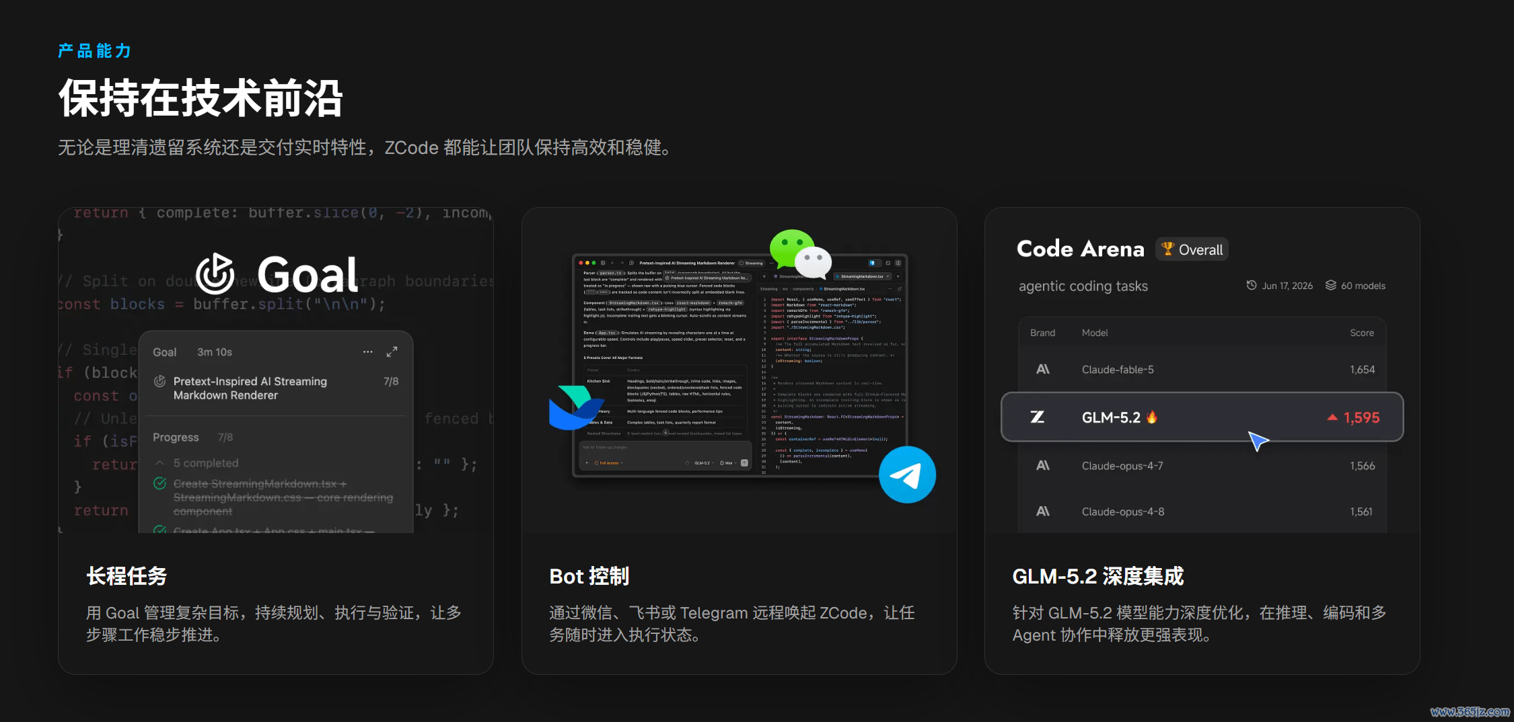Select the highlighted GLM-5.2 leaderboard row
The image size is (1514, 722).
click(x=1202, y=417)
